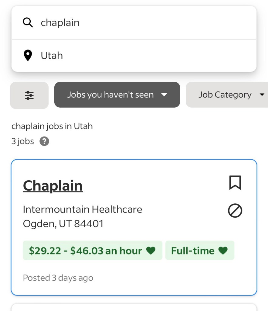Image resolution: width=268 pixels, height=311 pixels.
Task: Click the "chaplain jobs in Utah" heading
Action: pyautogui.click(x=52, y=126)
